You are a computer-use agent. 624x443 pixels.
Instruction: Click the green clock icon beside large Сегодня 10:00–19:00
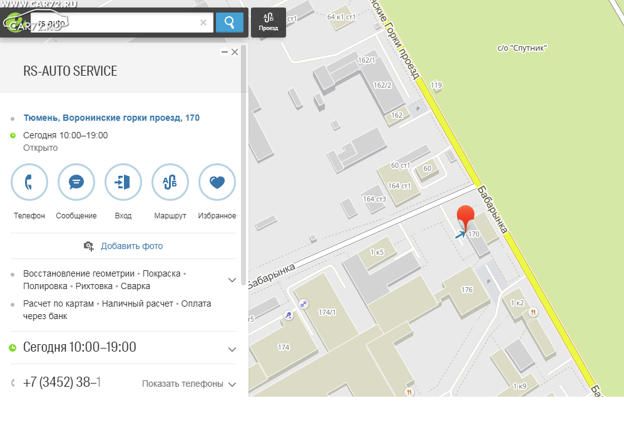click(x=13, y=347)
